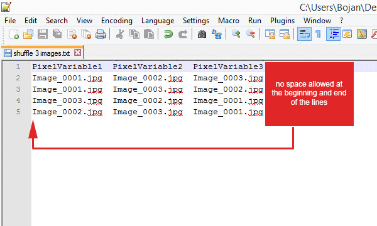Click line number 1 in margin
This screenshot has width=377, height=226.
(18, 67)
